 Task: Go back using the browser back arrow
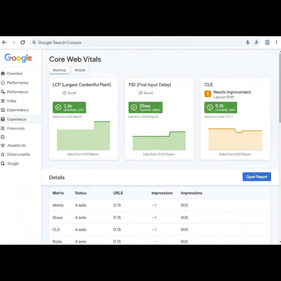coord(4,43)
